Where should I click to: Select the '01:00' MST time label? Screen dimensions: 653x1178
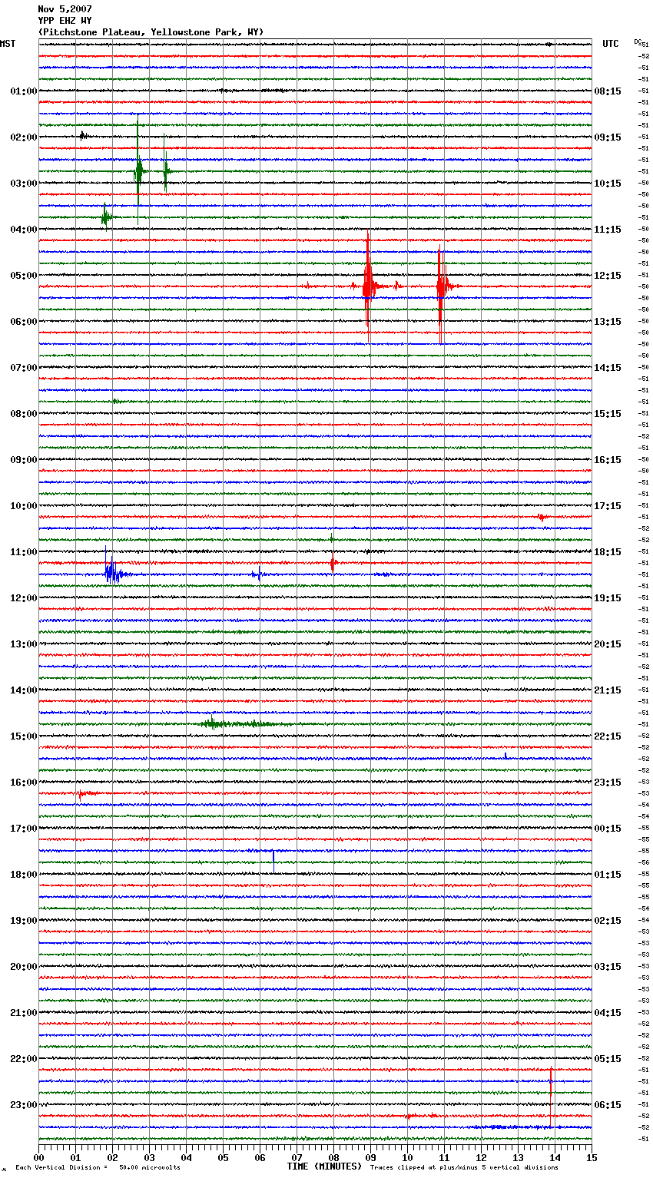(24, 91)
